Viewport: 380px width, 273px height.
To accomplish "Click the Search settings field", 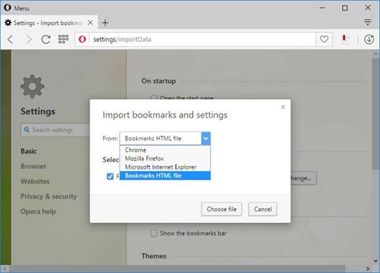I will pos(55,130).
